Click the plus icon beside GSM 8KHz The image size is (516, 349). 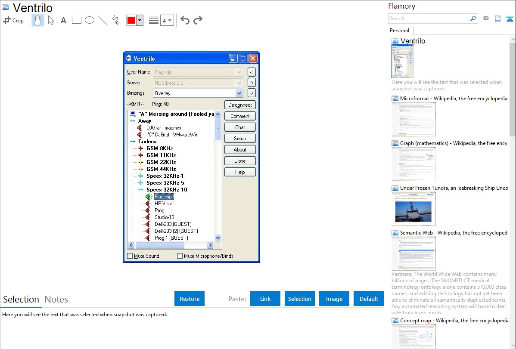click(140, 148)
